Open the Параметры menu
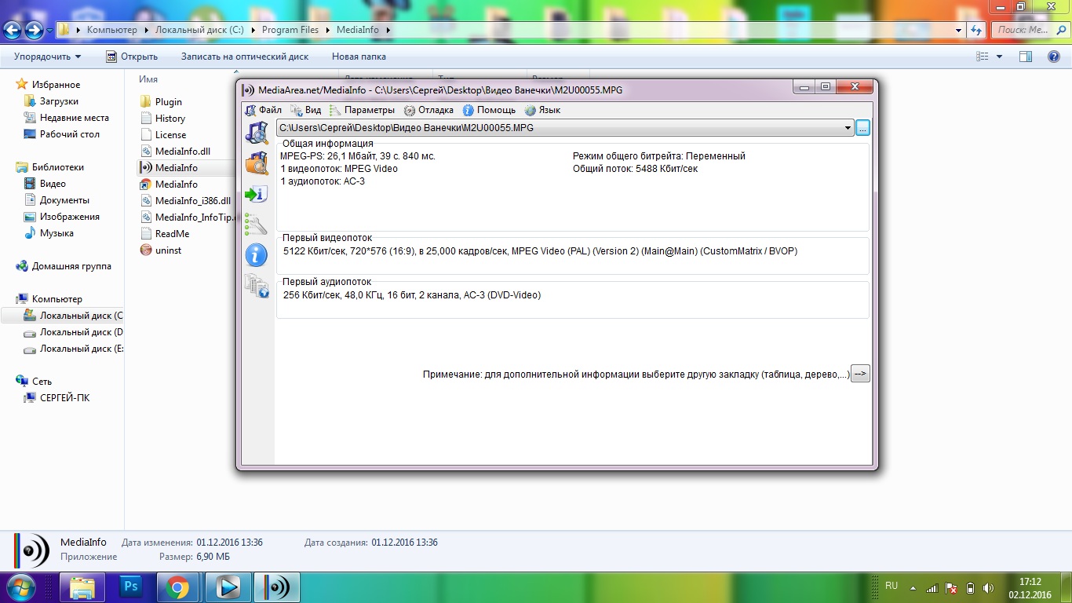1072x603 pixels. pyautogui.click(x=362, y=110)
